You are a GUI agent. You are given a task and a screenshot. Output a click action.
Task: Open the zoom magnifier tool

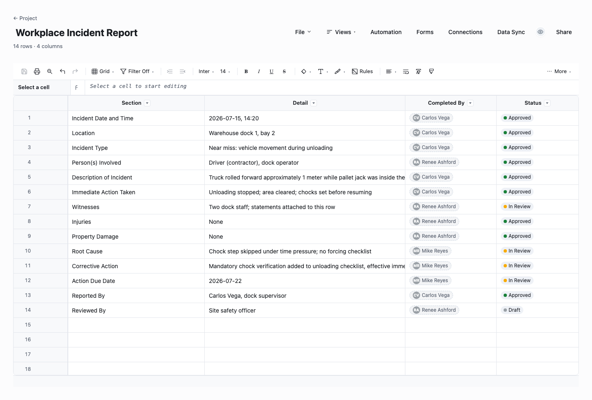click(x=50, y=71)
